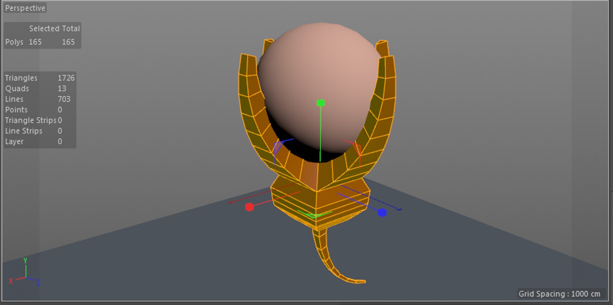This screenshot has width=613, height=305.
Task: Click the red X-axis gizmo handle
Action: [x=249, y=207]
